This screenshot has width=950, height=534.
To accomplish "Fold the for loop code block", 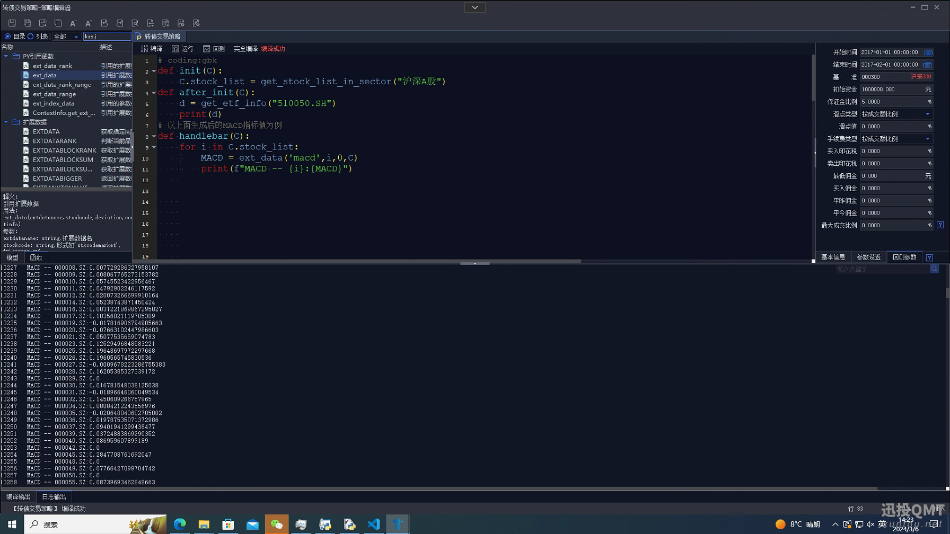I will point(154,147).
